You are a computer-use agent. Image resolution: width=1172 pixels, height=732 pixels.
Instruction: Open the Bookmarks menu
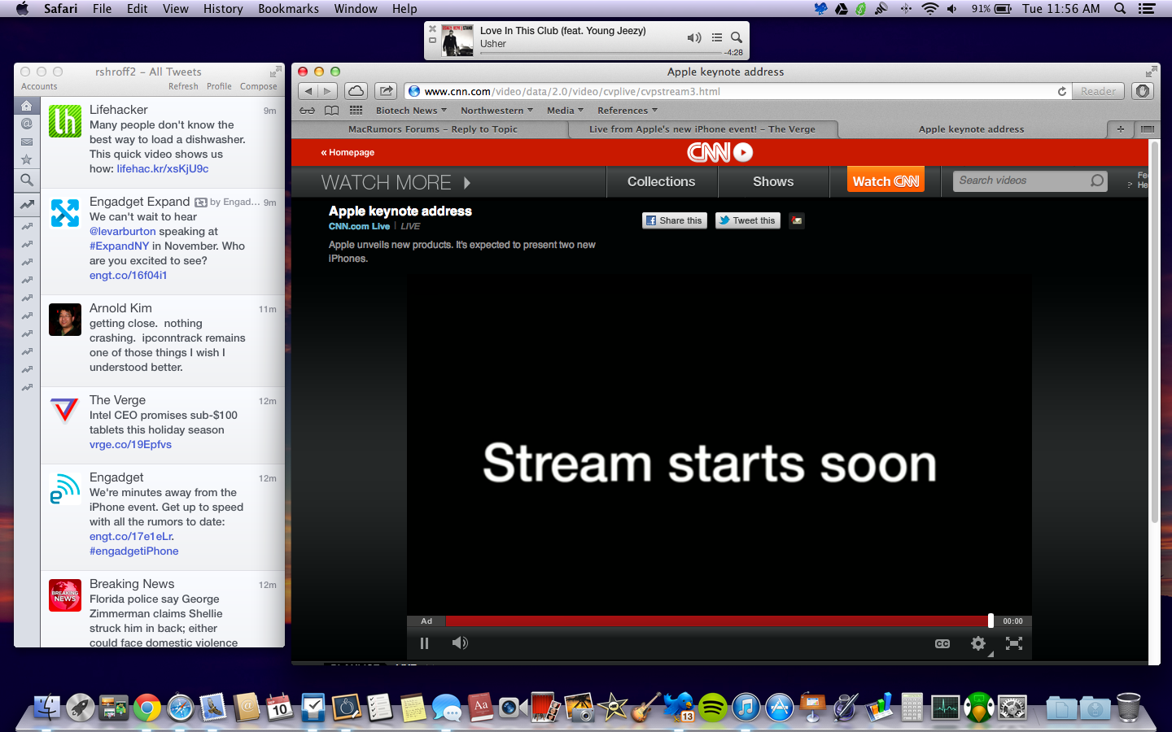(x=288, y=9)
